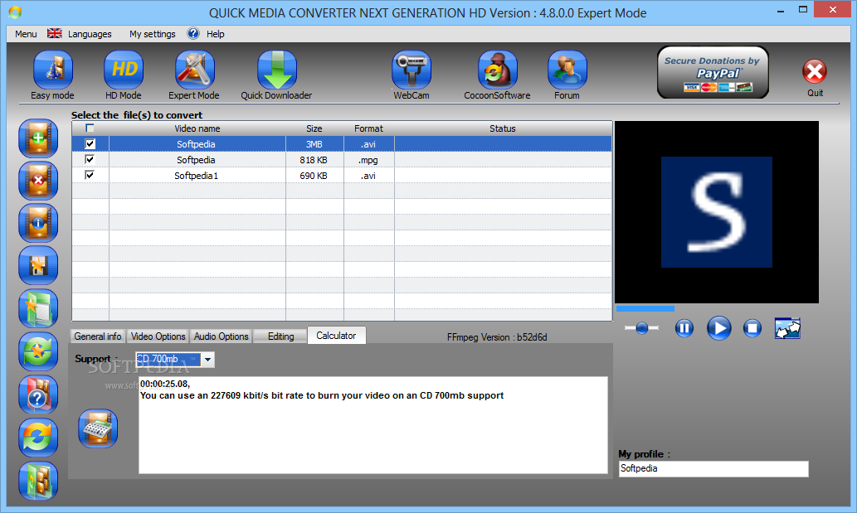Pause the video preview
The height and width of the screenshot is (513, 857).
pyautogui.click(x=684, y=328)
